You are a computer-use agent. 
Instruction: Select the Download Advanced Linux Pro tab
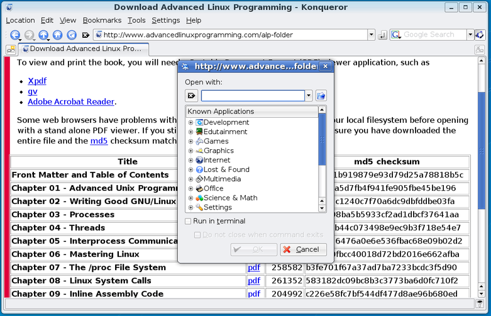(83, 49)
